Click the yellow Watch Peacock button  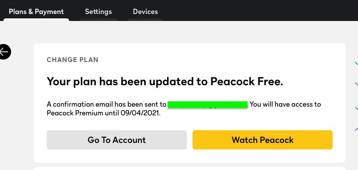pos(262,140)
